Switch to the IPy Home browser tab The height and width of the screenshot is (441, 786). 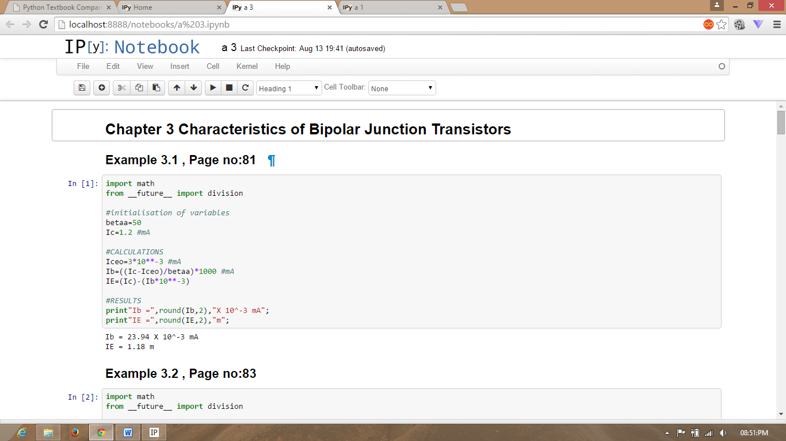pos(170,7)
